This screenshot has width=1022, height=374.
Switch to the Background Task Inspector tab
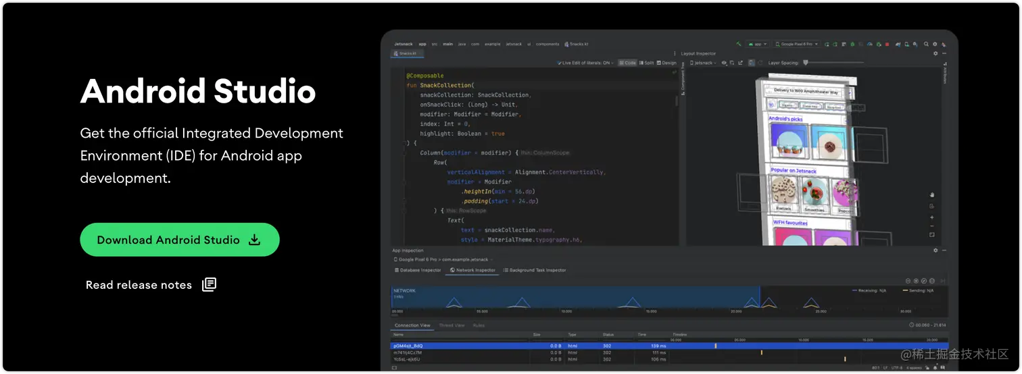click(x=535, y=270)
